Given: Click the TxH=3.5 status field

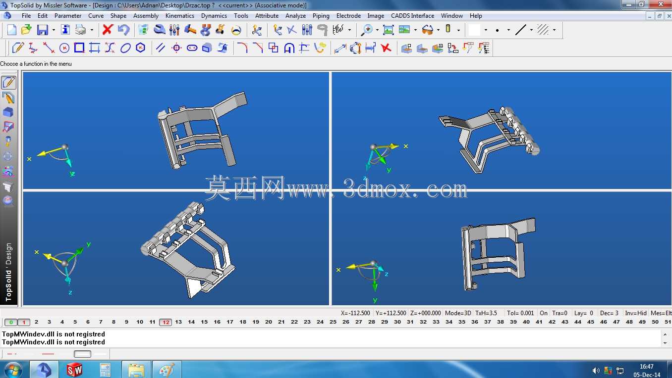Looking at the screenshot, I should click(486, 313).
